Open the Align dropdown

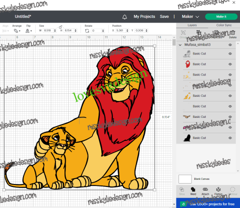click(6, 31)
